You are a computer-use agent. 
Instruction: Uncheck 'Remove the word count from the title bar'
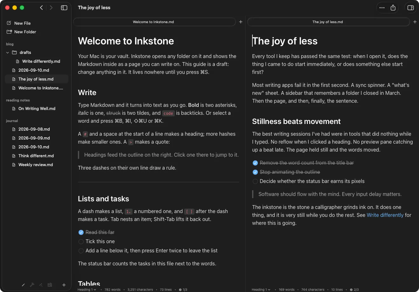(x=255, y=163)
